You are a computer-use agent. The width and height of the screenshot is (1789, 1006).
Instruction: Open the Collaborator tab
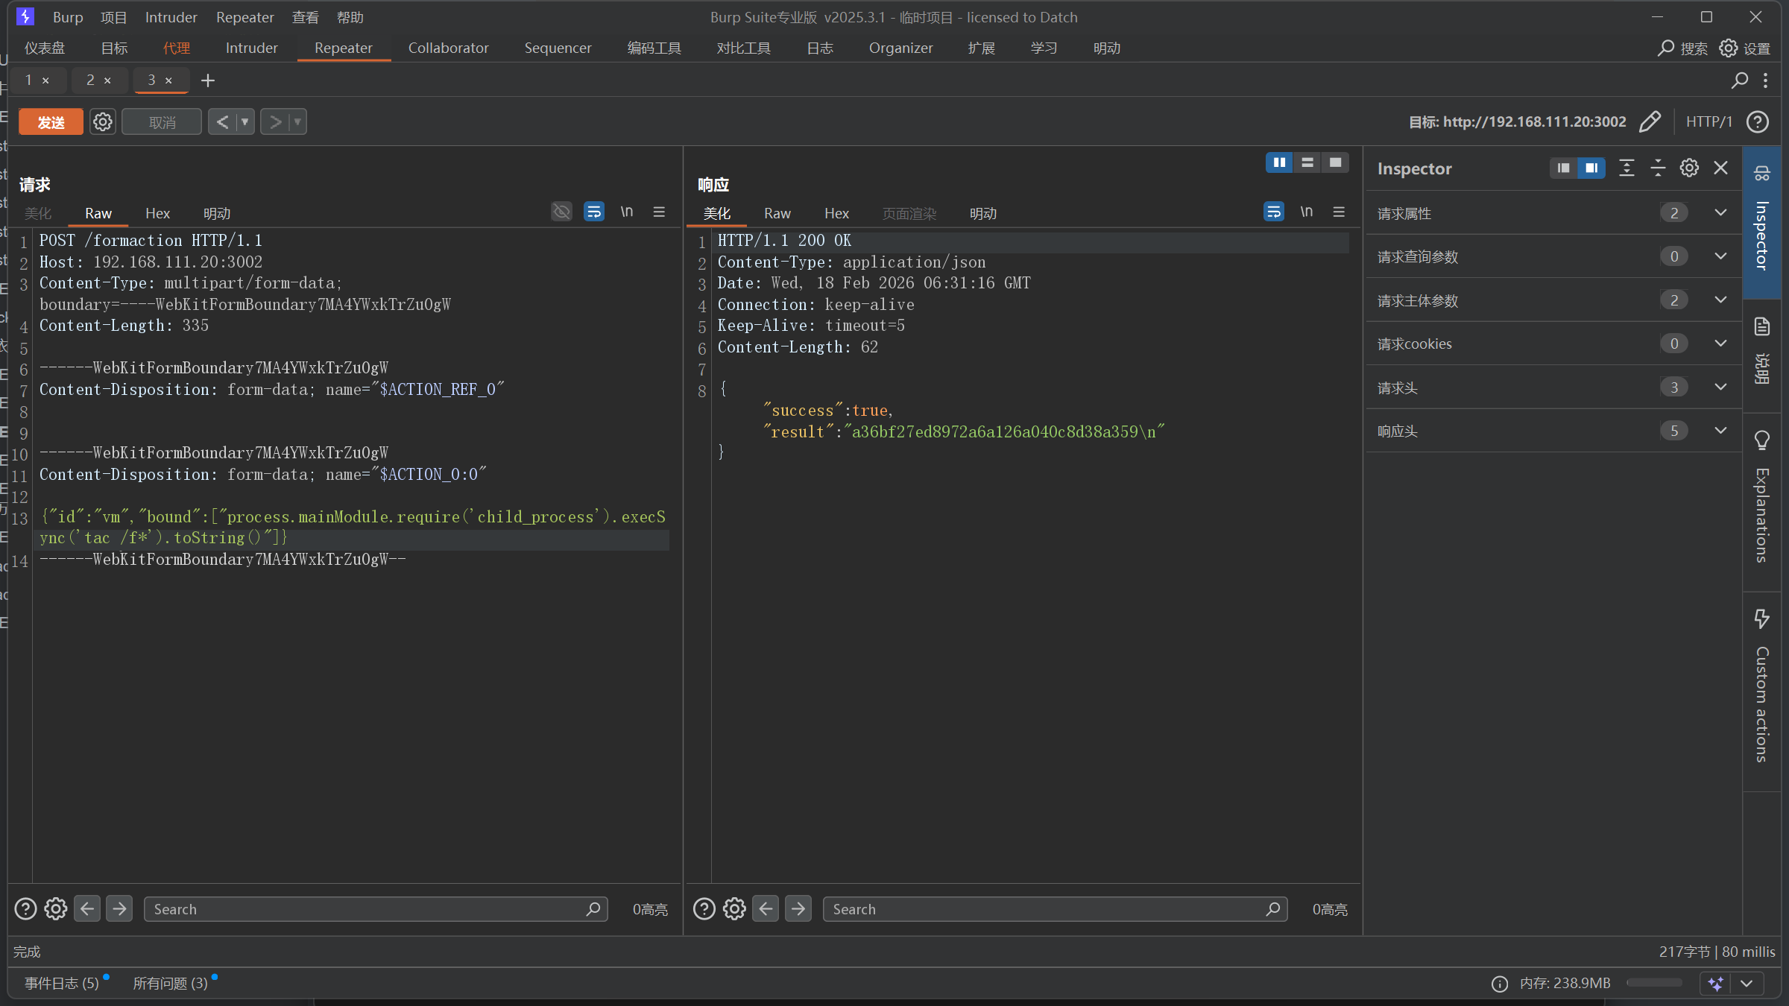pyautogui.click(x=448, y=48)
